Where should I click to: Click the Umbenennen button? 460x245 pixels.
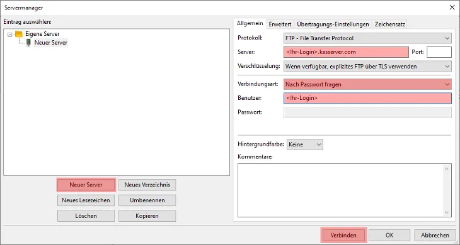coord(147,200)
